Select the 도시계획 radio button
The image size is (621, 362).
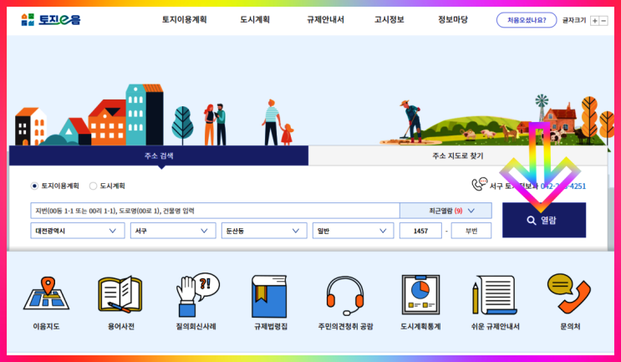(93, 186)
